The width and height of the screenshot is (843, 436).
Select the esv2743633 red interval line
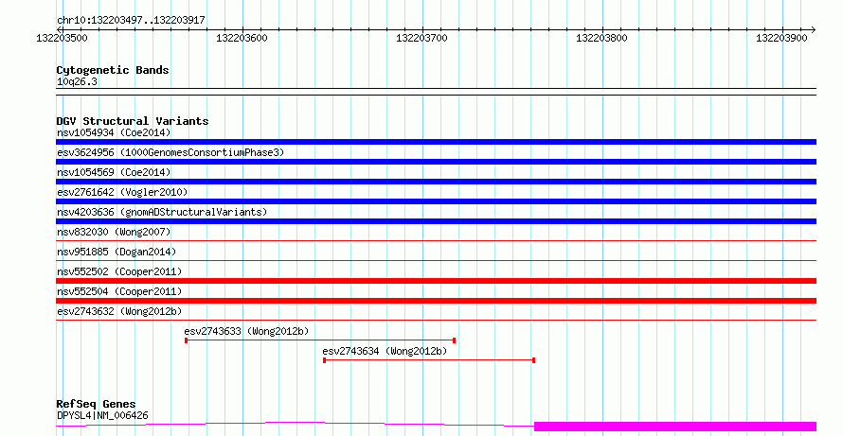click(320, 340)
